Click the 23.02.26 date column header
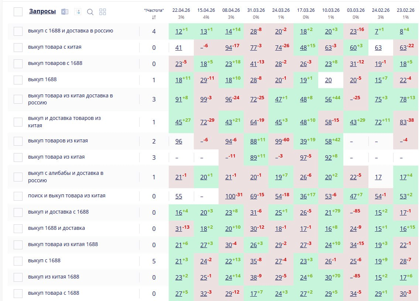This screenshot has width=419, height=301. pos(406,10)
